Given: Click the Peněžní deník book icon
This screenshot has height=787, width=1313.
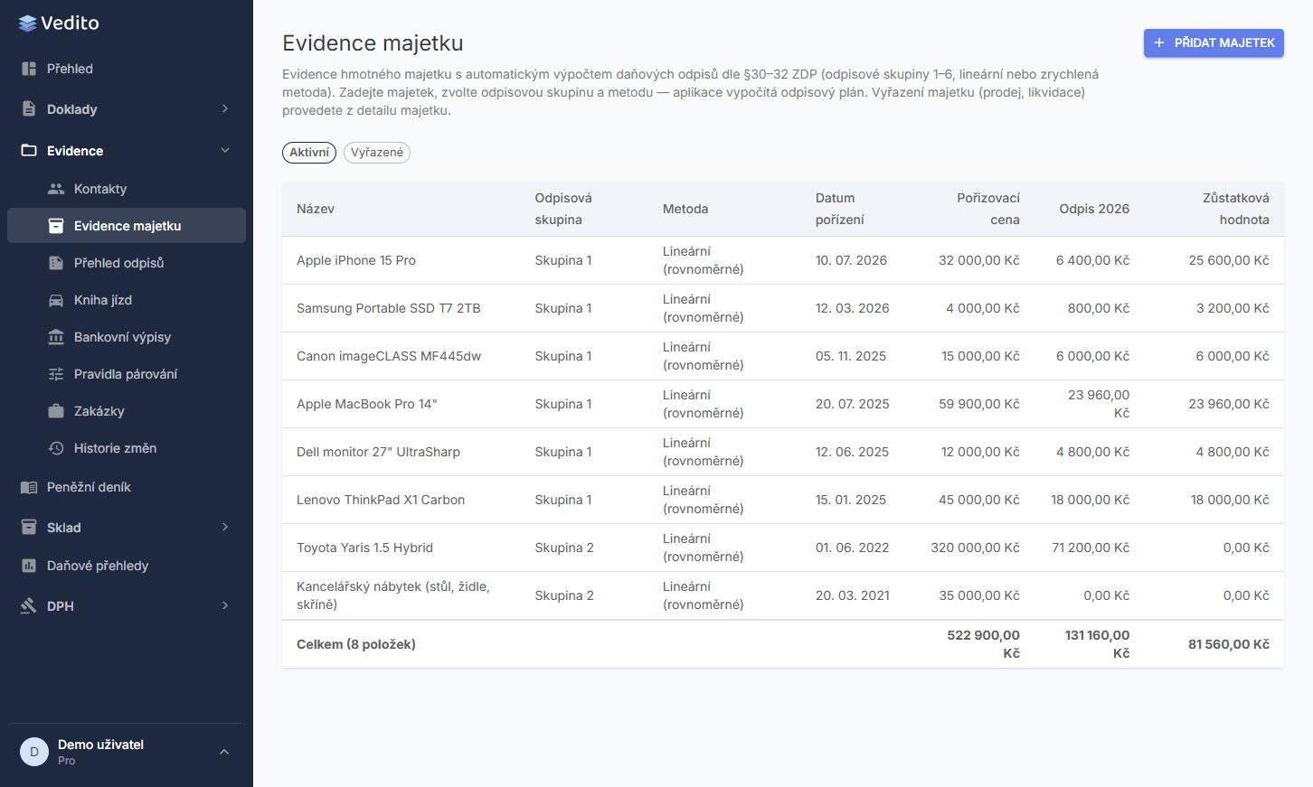Looking at the screenshot, I should click(x=29, y=487).
